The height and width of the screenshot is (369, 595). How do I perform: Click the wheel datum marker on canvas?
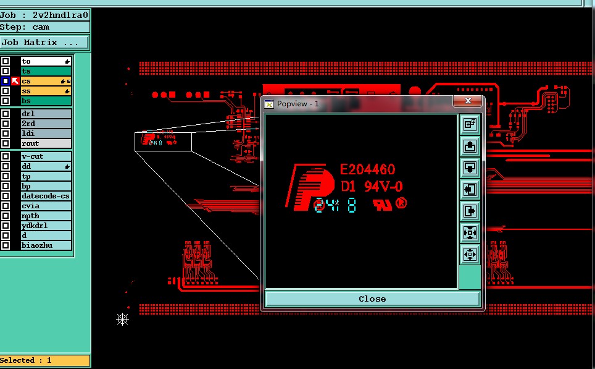pyautogui.click(x=122, y=319)
